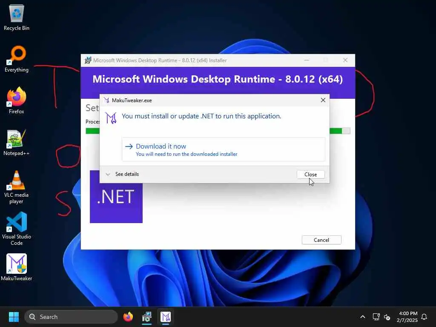The height and width of the screenshot is (327, 436).
Task: Click Download it now link
Action: pyautogui.click(x=223, y=149)
